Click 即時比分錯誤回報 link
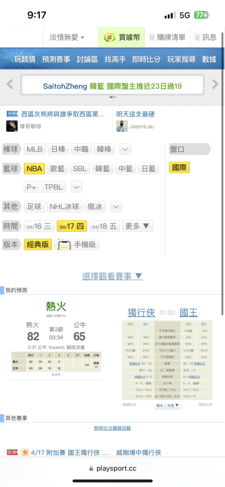This screenshot has width=225, height=487. 112,428
